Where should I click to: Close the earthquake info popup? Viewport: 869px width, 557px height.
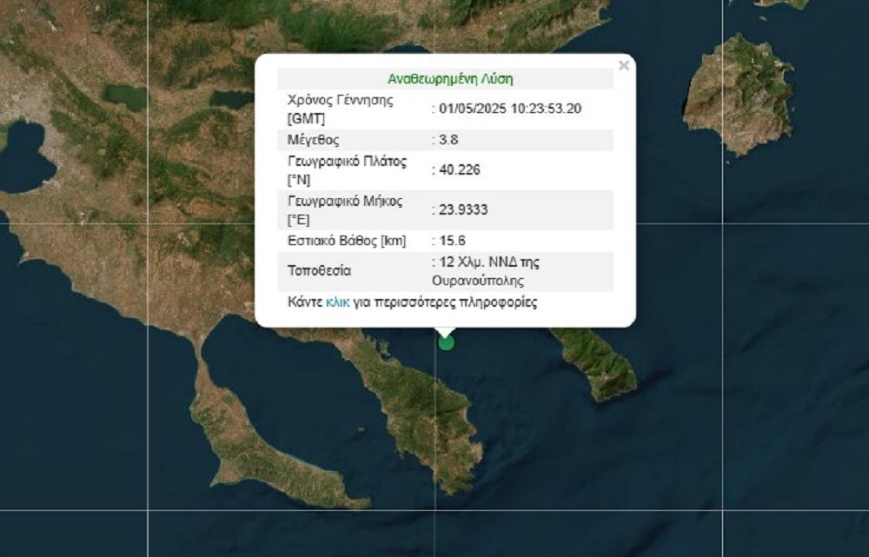coord(623,65)
